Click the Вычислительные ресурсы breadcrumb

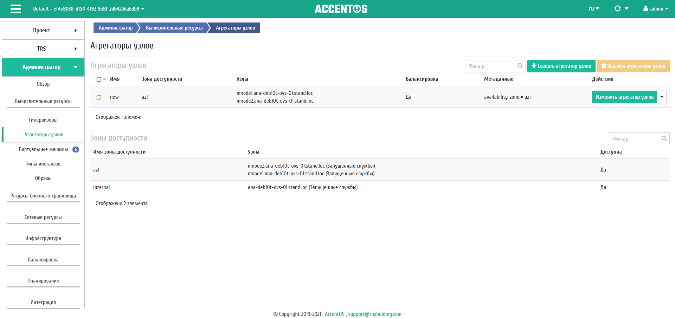pos(174,28)
